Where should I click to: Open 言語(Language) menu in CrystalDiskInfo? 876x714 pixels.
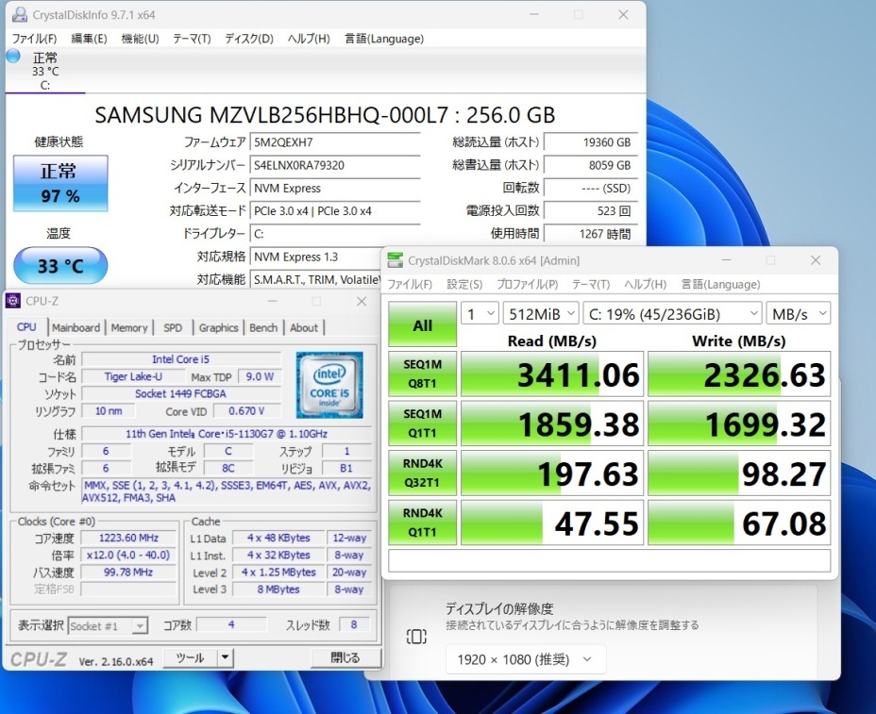click(x=384, y=39)
